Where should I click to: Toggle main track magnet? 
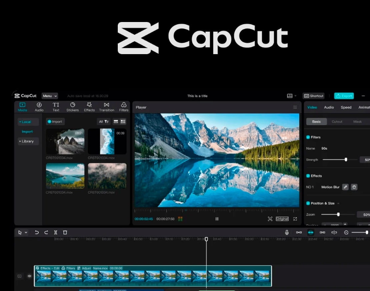click(299, 232)
